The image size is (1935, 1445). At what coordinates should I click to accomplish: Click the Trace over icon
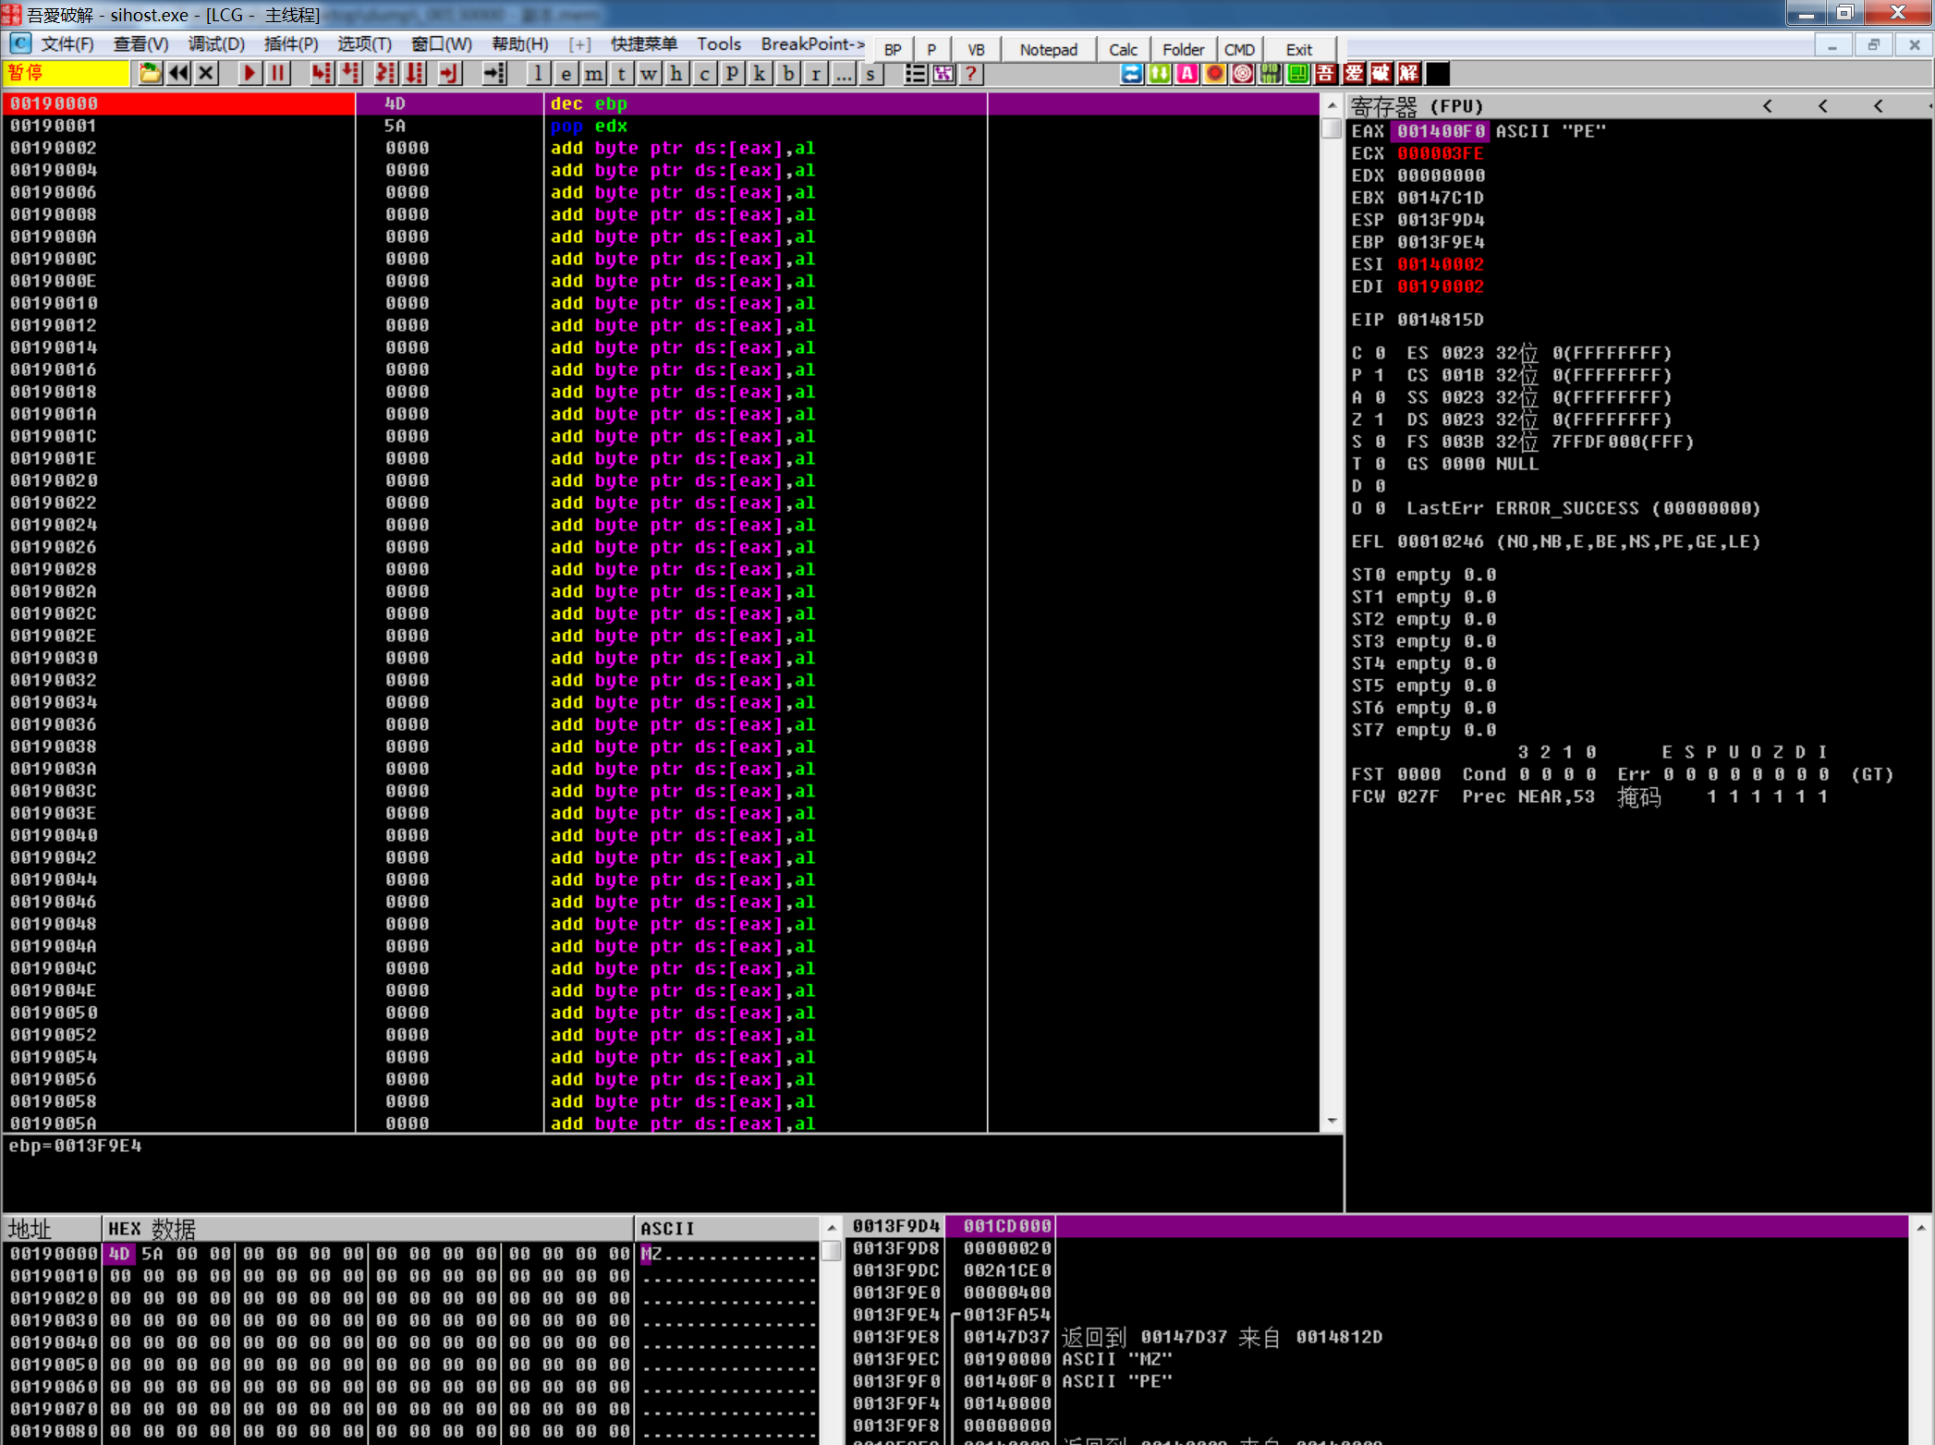point(415,74)
